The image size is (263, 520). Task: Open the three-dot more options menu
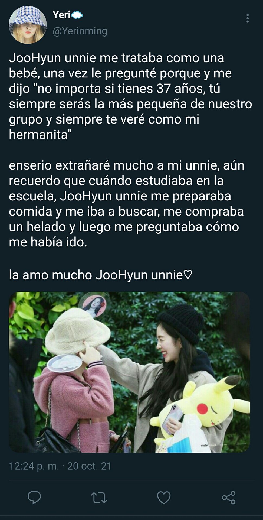[248, 18]
